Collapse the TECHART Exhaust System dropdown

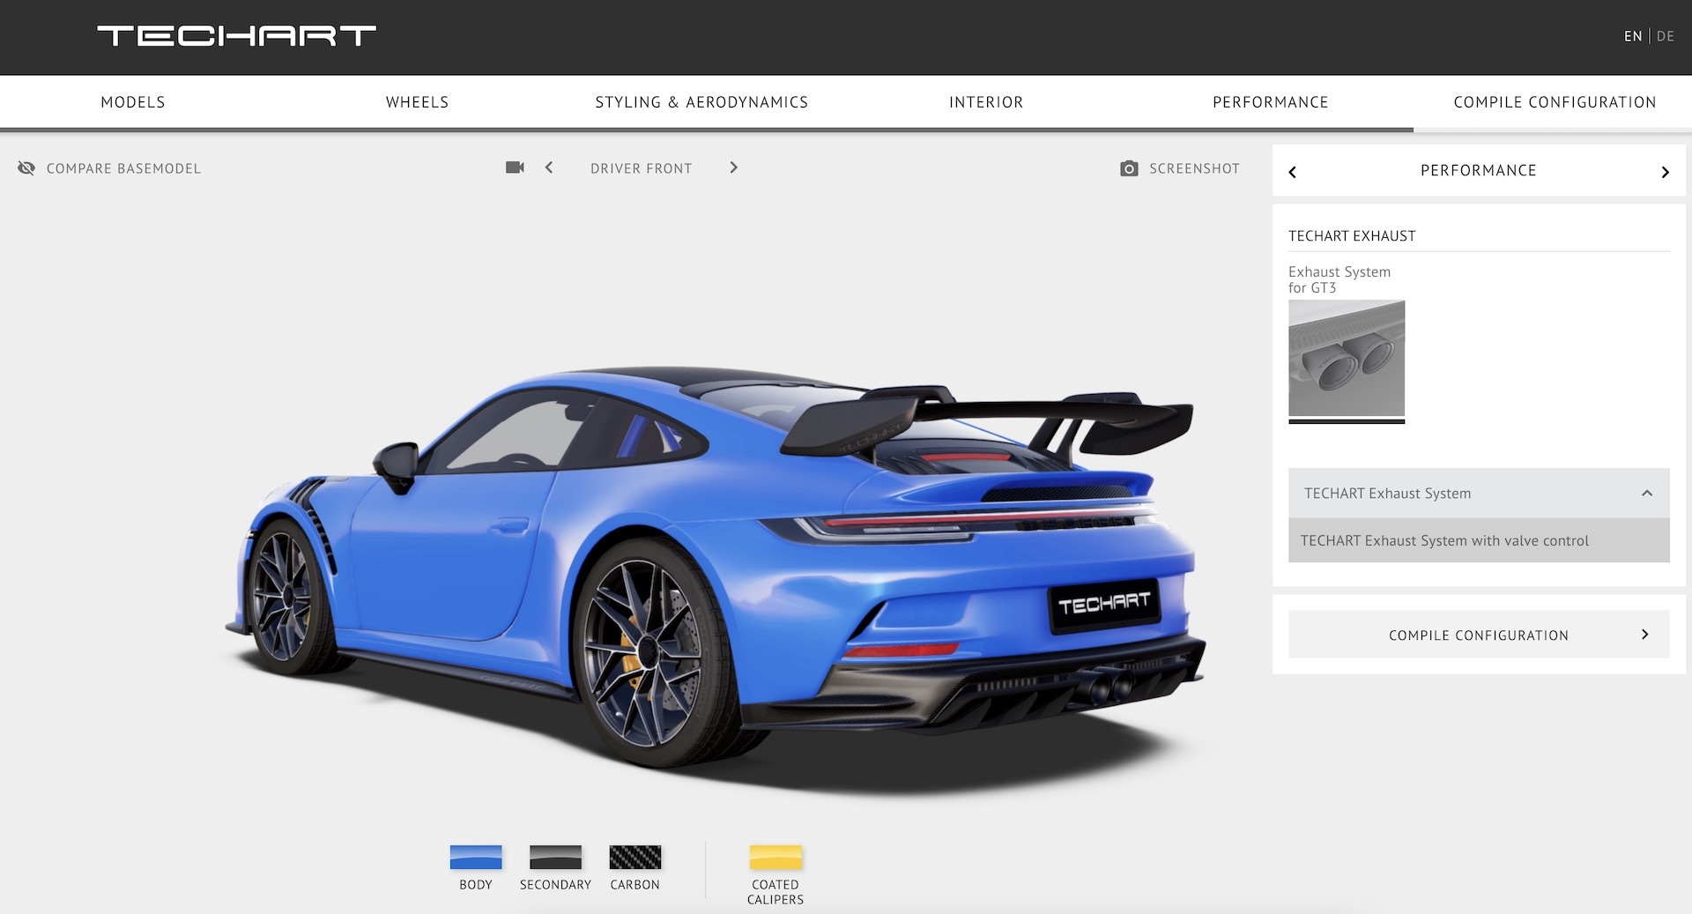tap(1646, 494)
